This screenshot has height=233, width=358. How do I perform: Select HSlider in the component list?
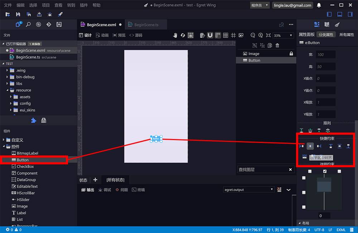23,199
